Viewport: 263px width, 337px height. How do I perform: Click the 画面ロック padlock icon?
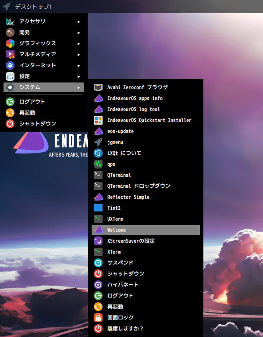pos(98,317)
